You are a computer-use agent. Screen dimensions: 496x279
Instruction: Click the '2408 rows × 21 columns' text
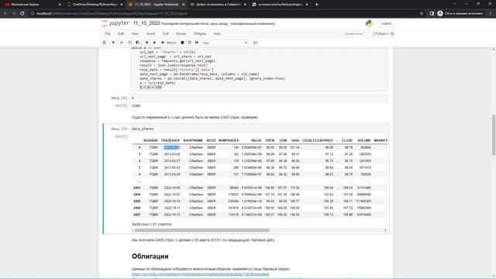coord(152,224)
